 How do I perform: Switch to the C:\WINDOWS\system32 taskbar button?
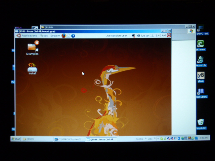pos(69,140)
